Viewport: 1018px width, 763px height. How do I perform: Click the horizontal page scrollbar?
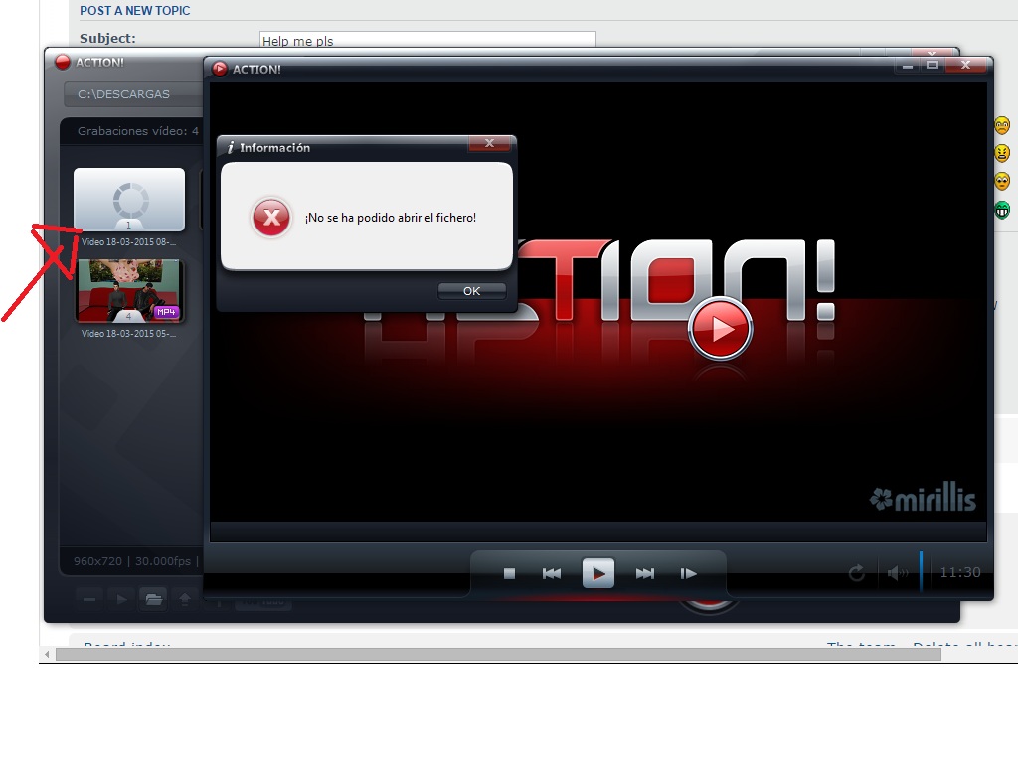(x=498, y=654)
